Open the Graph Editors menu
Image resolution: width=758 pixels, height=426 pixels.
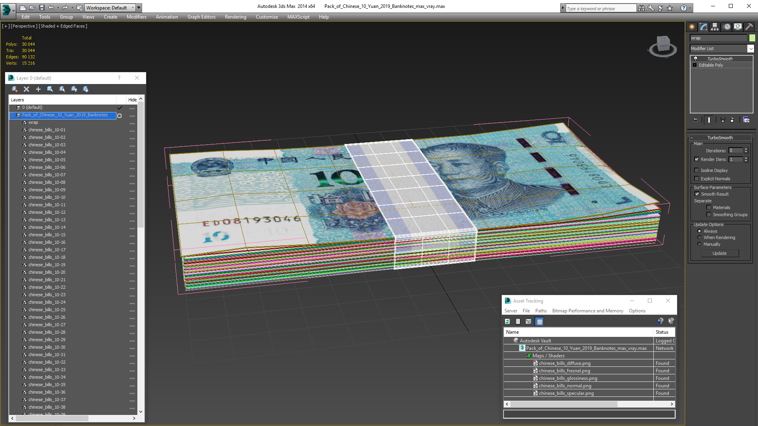201,17
